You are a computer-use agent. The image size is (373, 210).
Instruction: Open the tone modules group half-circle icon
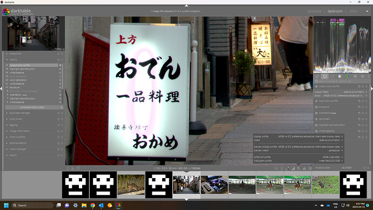click(x=340, y=76)
